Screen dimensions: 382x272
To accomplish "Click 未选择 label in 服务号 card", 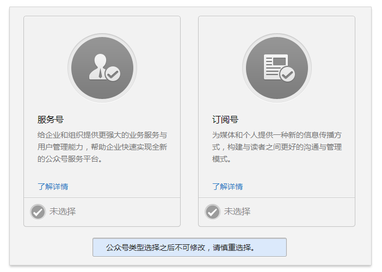I will tap(63, 212).
